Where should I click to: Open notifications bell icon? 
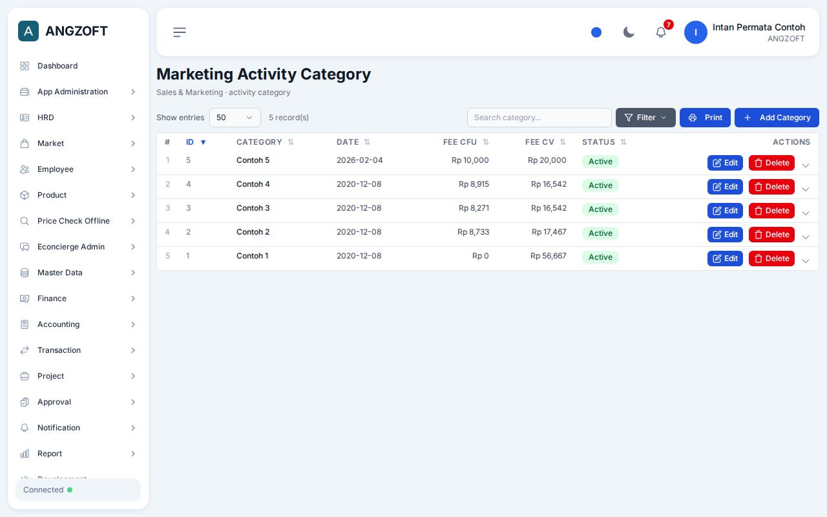point(661,32)
